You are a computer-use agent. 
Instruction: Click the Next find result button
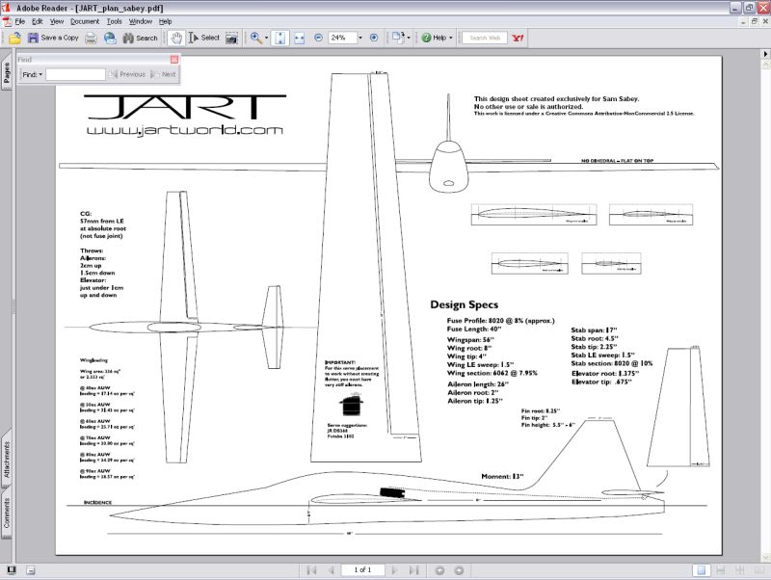[164, 74]
